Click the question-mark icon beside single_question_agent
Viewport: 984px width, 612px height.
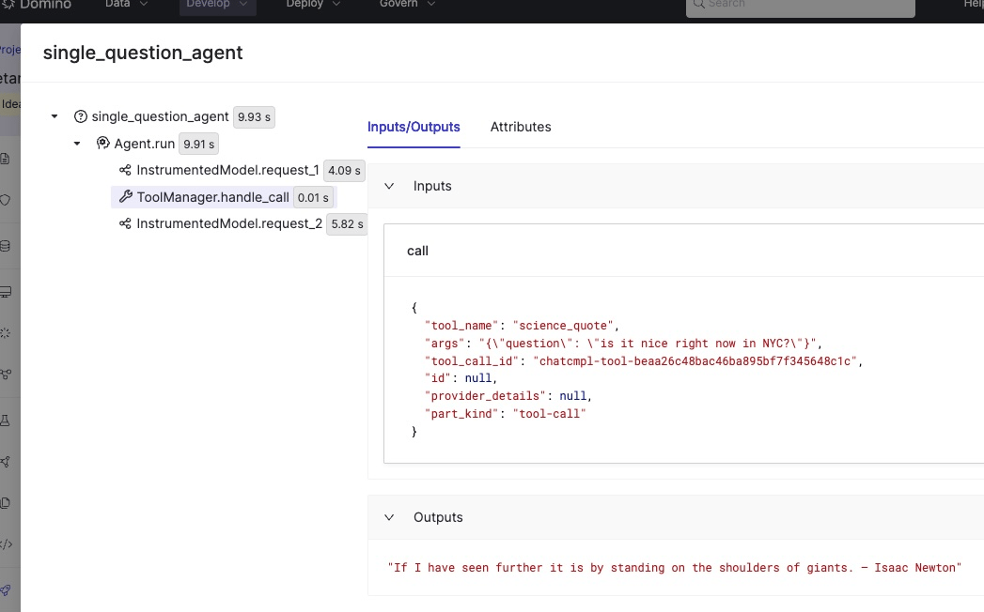tap(80, 116)
